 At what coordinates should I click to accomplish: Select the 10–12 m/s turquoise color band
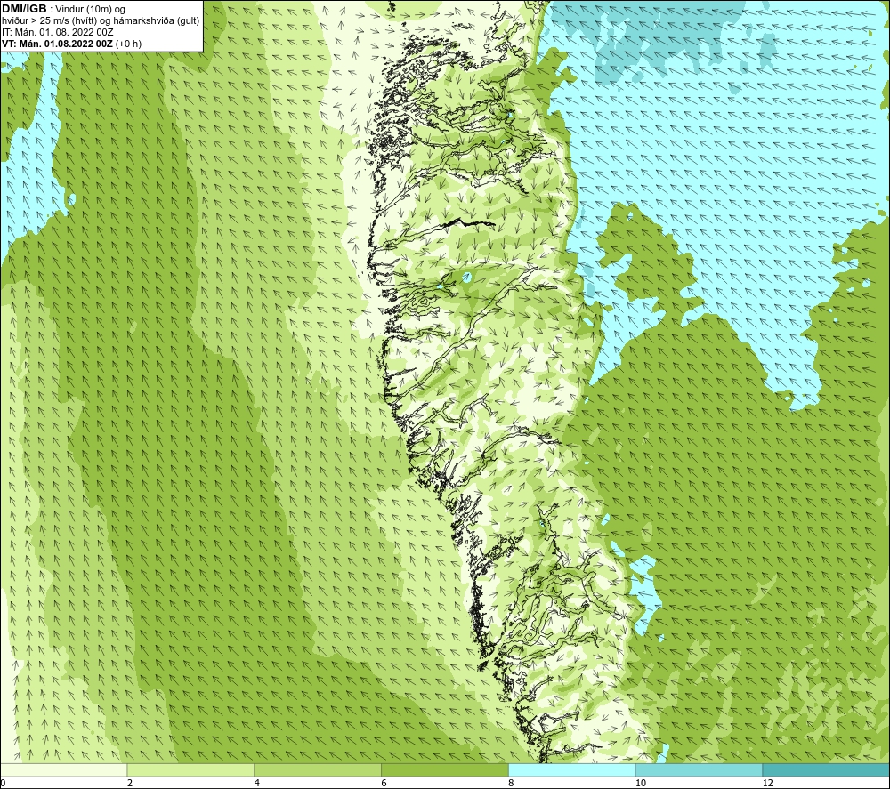pyautogui.click(x=700, y=769)
